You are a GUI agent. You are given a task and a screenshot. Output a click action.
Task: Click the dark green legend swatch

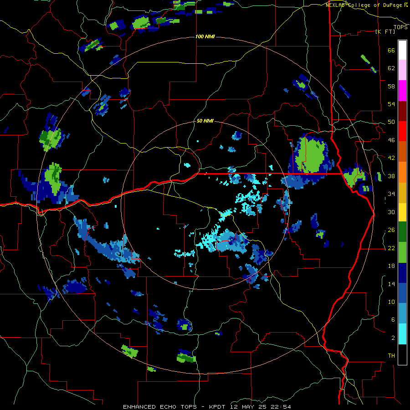coord(402,232)
